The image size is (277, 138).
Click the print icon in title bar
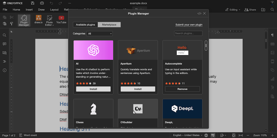point(42,3)
